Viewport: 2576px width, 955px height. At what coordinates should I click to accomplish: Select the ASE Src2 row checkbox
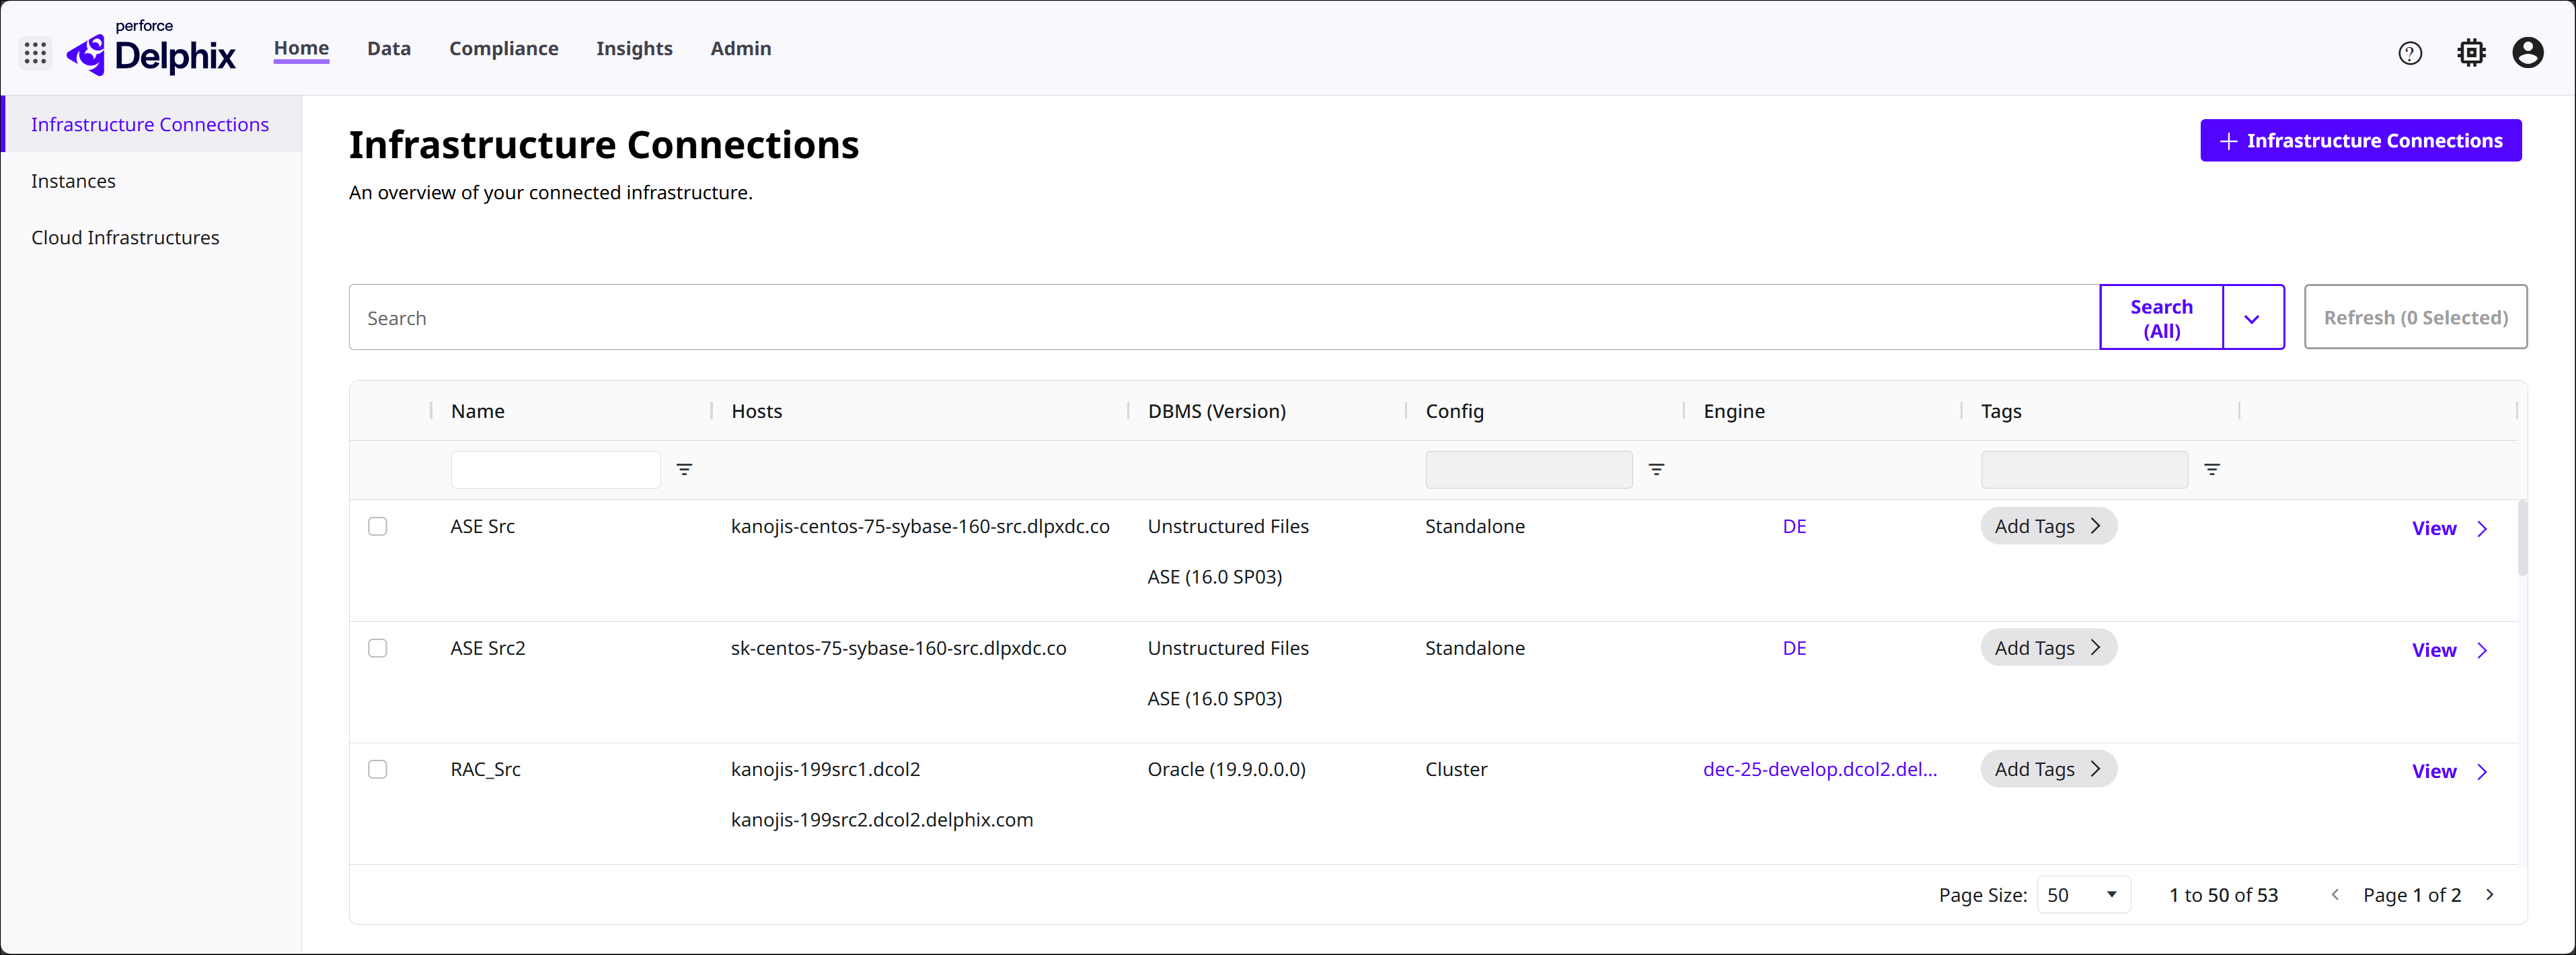pos(377,649)
